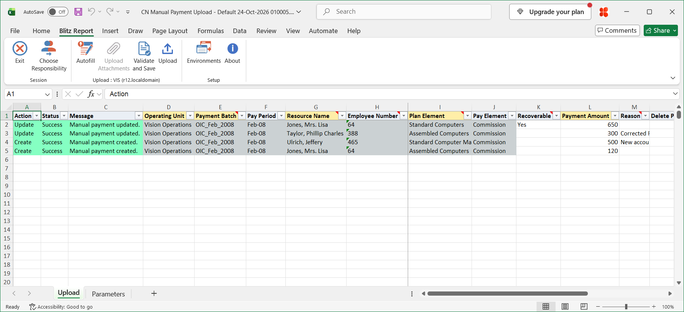The image size is (684, 312).
Task: Adjust the zoom slider handle
Action: point(626,307)
